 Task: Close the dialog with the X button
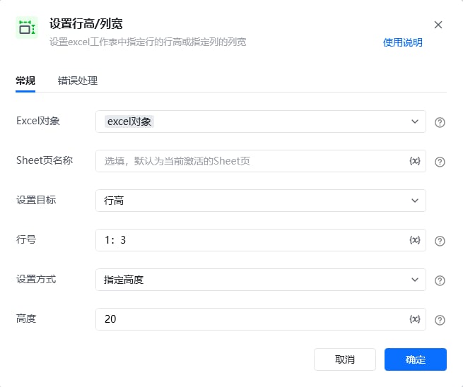pos(438,25)
